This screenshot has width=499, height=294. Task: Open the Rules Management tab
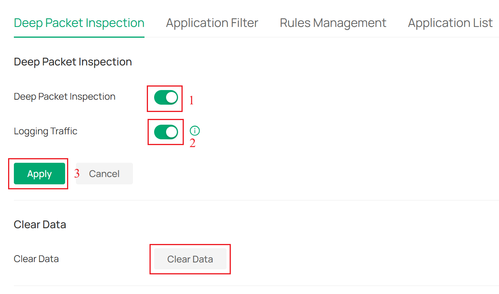click(333, 23)
